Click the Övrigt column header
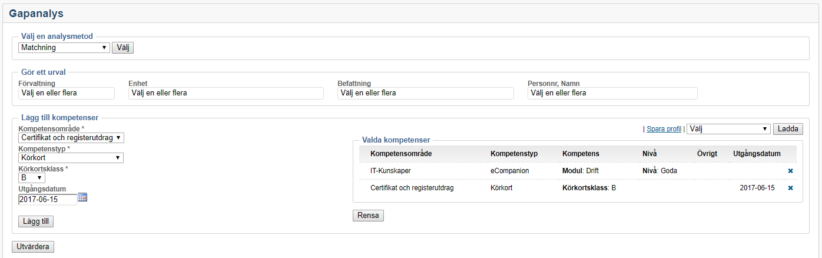The width and height of the screenshot is (822, 258). pyautogui.click(x=707, y=154)
